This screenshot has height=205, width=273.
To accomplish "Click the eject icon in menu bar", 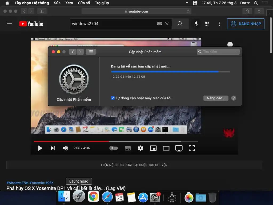I will 187,3.
